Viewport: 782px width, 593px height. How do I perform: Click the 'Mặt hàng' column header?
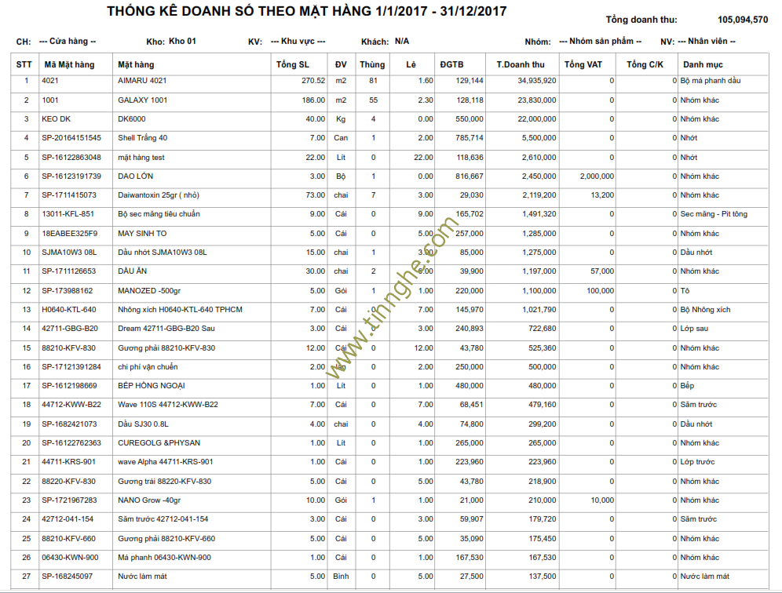click(136, 65)
